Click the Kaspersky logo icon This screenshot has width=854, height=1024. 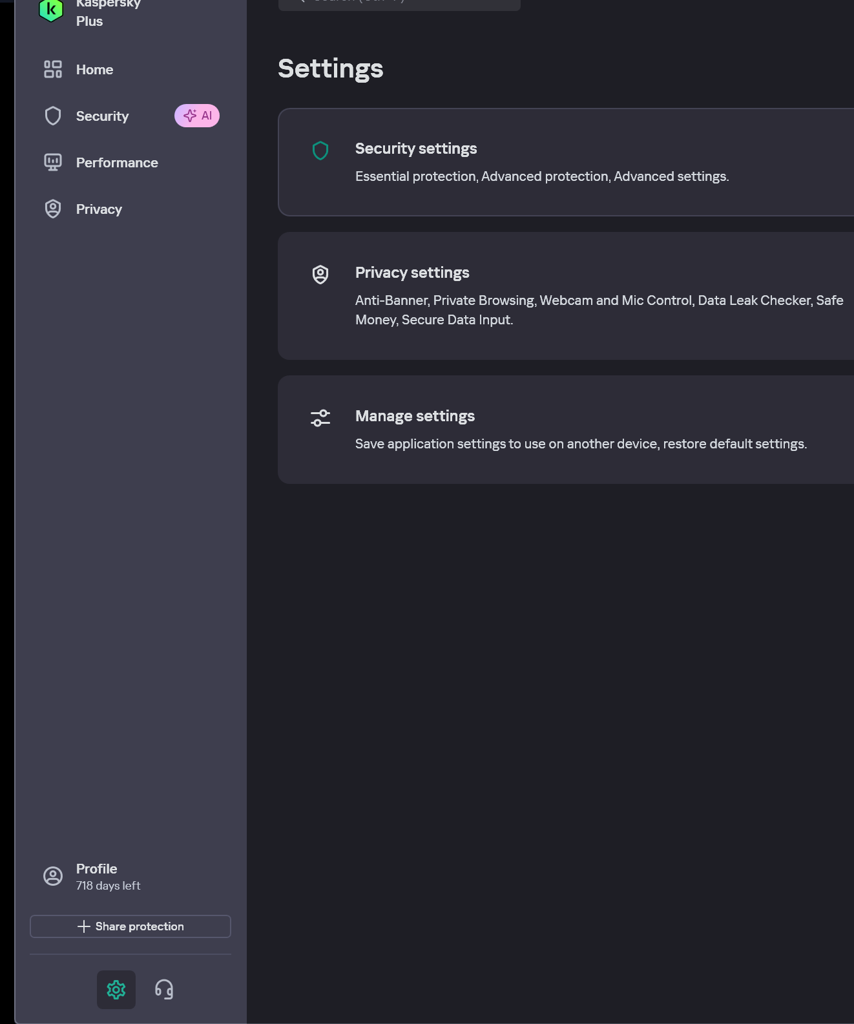(x=51, y=10)
